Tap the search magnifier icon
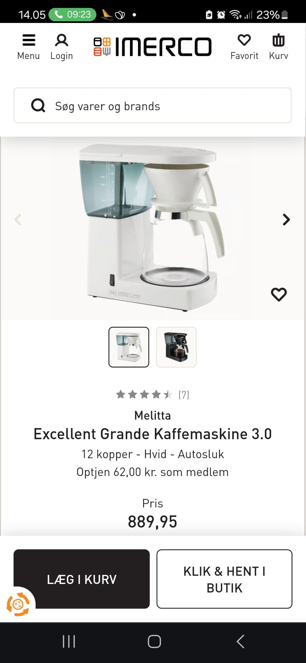 tap(38, 106)
